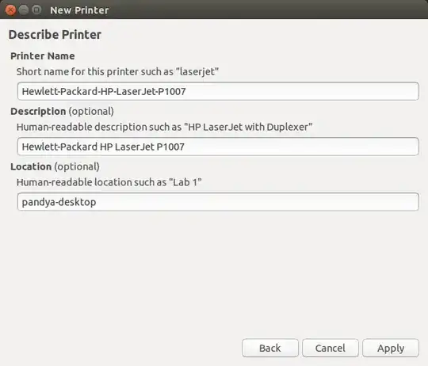Image resolution: width=428 pixels, height=366 pixels.
Task: Click the "Describe Printer" heading
Action: point(55,35)
